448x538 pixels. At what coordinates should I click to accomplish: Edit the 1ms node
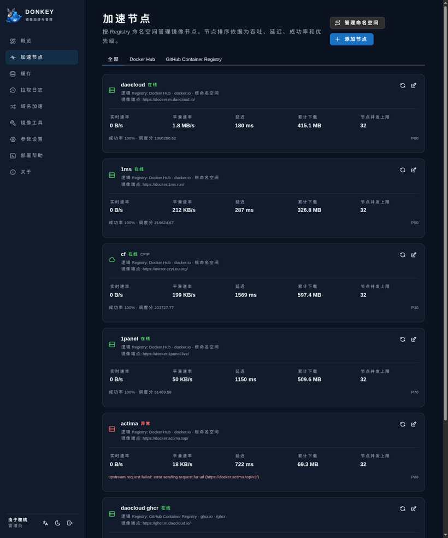point(414,170)
